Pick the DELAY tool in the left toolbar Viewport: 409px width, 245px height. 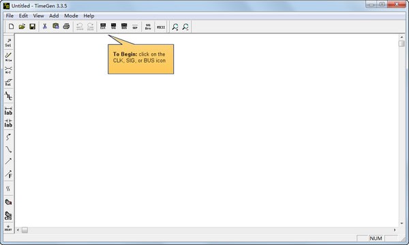(8, 228)
